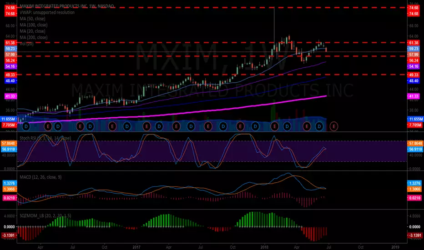Click the 49.33 level label on right axis

(414, 75)
